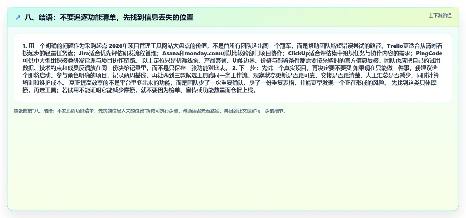Click the caption starting '这张图把“八、结语'

(x=151, y=111)
